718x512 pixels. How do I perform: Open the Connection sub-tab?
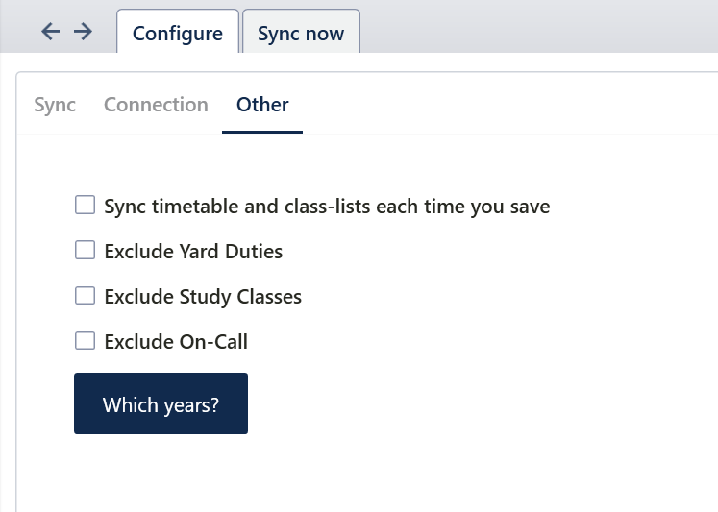pyautogui.click(x=156, y=105)
